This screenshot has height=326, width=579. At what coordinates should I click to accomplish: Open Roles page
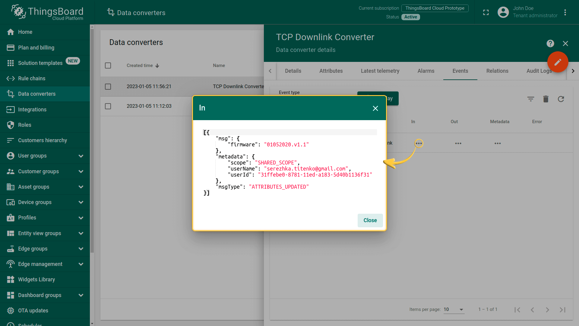(x=45, y=125)
